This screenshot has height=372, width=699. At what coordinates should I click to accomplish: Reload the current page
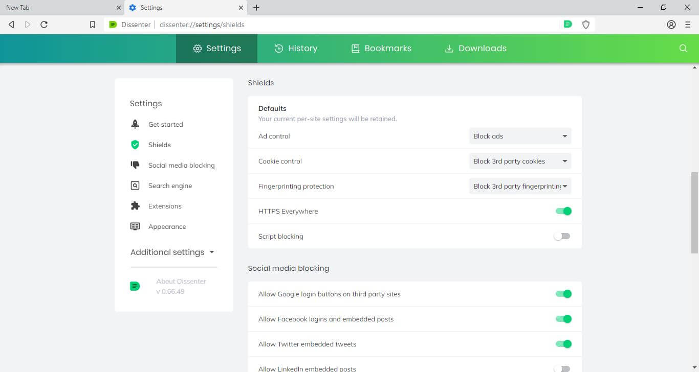44,25
